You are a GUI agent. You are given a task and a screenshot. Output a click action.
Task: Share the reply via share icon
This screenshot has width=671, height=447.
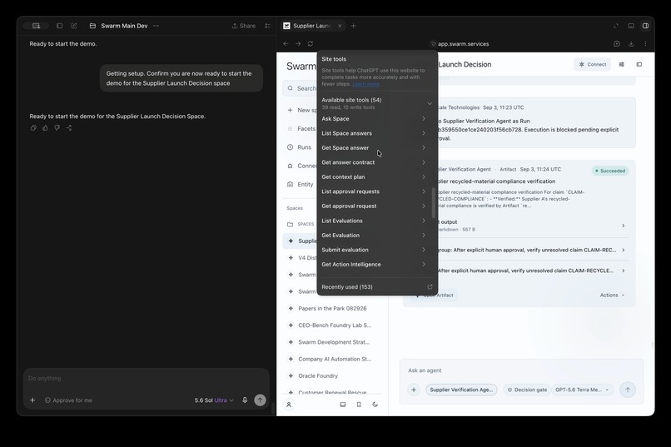pos(69,128)
